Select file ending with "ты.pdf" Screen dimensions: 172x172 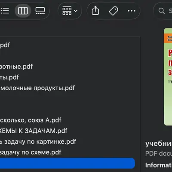coord(9,77)
